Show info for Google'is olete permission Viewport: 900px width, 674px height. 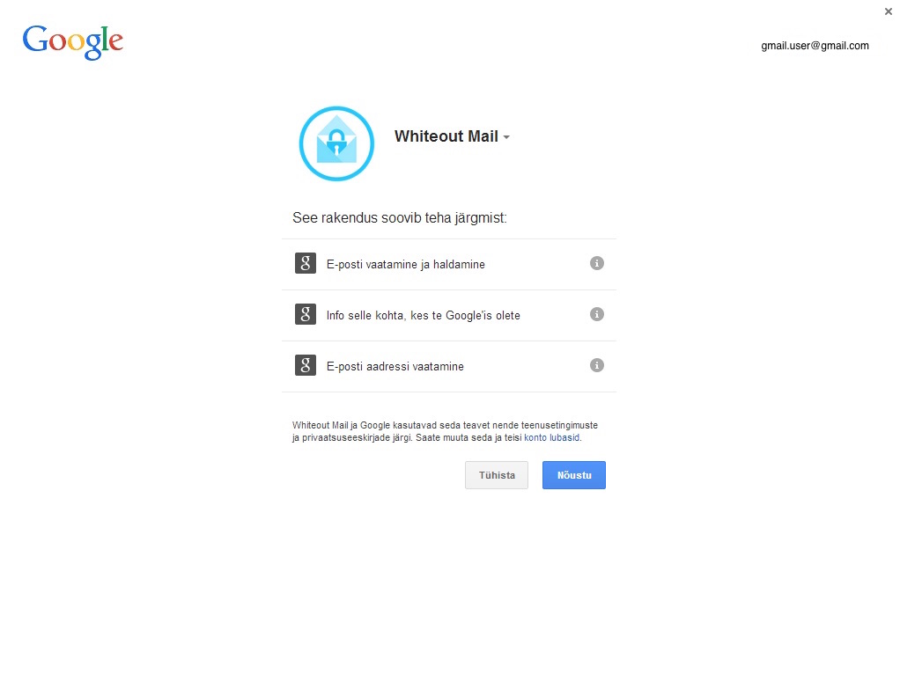[597, 314]
